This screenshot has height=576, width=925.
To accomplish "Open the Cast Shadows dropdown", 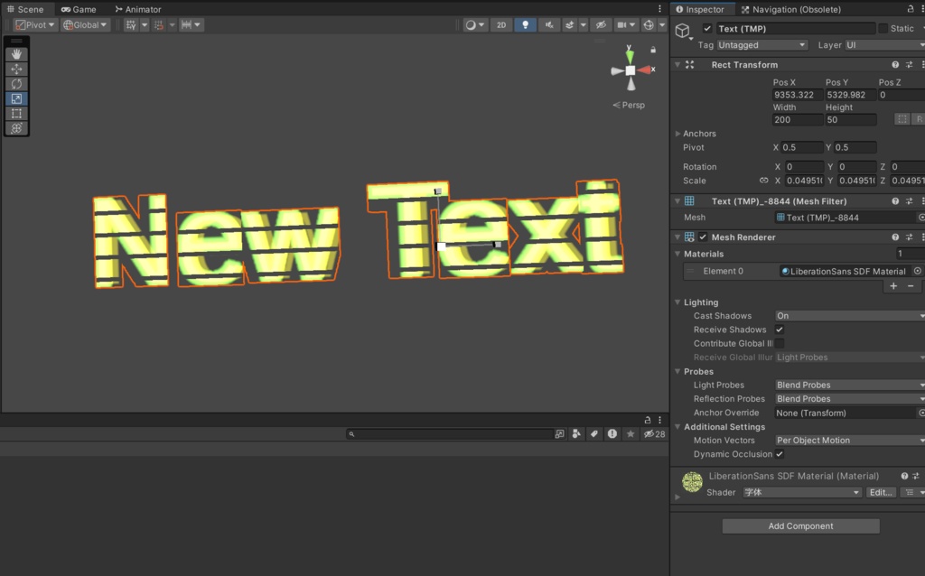I will point(849,316).
